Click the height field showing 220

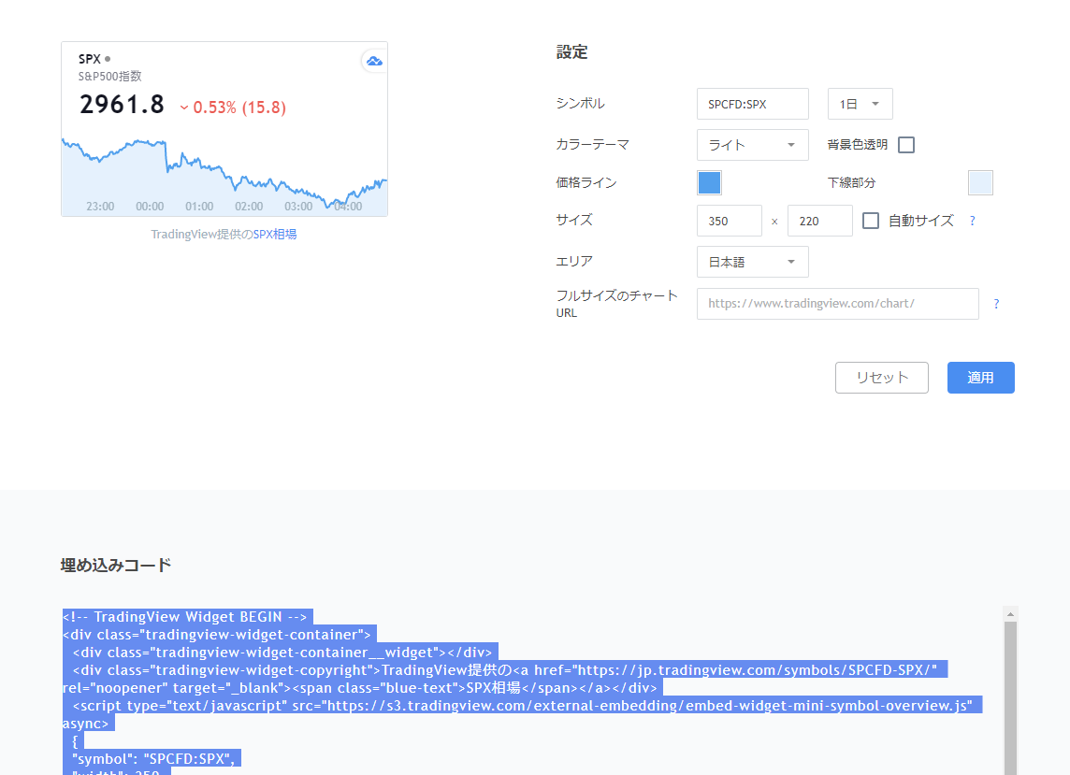(x=819, y=222)
